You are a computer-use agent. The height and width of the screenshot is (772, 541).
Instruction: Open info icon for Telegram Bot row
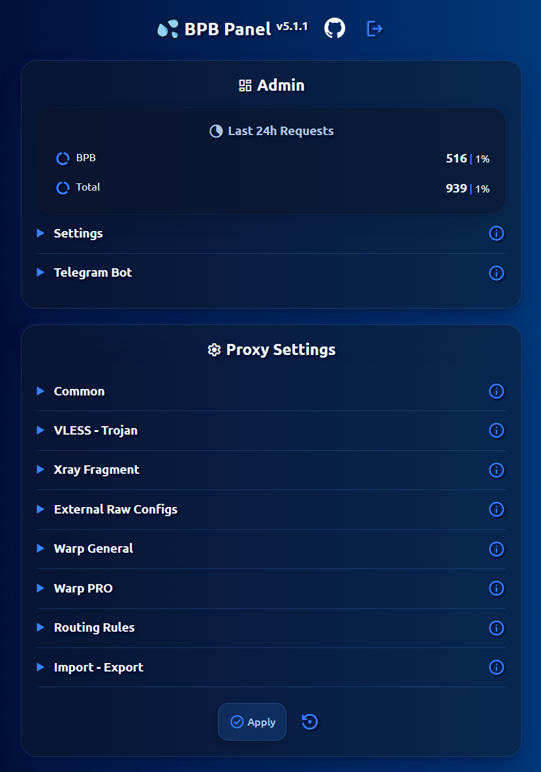[x=496, y=273]
